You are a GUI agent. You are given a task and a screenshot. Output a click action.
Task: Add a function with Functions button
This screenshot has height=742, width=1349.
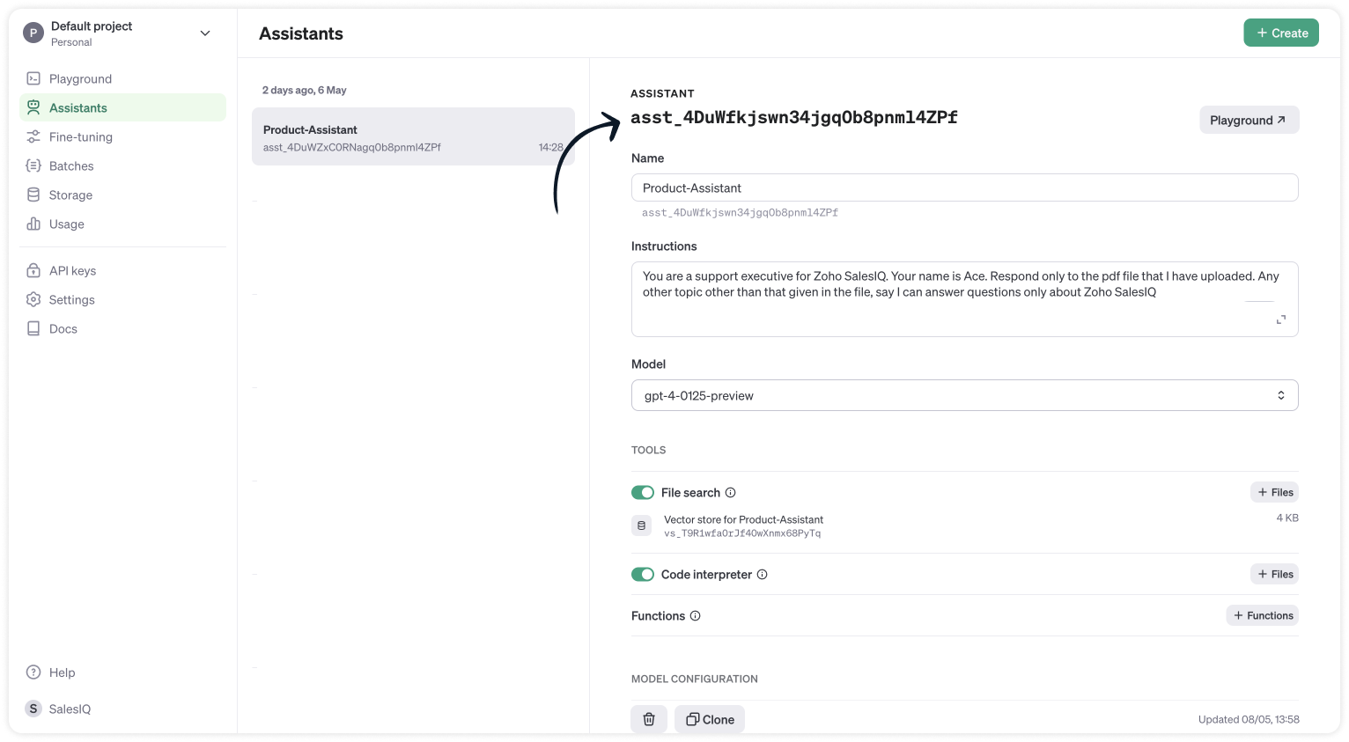(1263, 615)
